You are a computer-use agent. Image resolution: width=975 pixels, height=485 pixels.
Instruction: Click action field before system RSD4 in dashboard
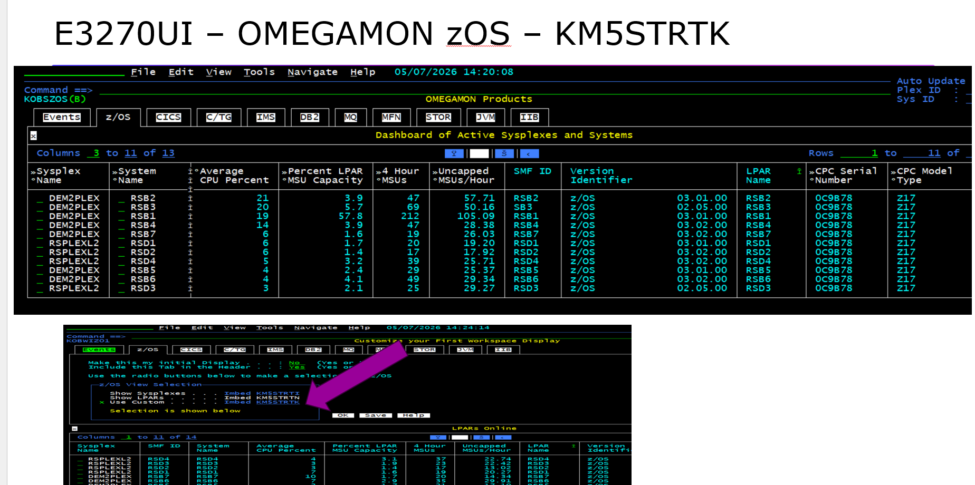(x=122, y=261)
